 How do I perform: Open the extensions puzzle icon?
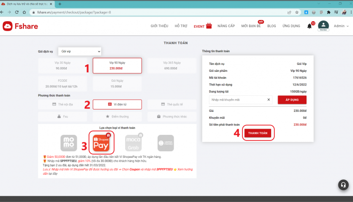(329, 12)
